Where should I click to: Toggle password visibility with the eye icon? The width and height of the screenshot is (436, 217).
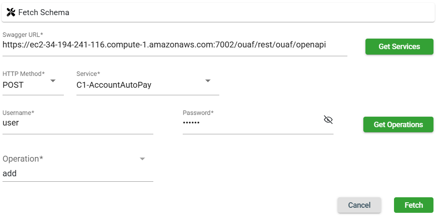click(328, 120)
